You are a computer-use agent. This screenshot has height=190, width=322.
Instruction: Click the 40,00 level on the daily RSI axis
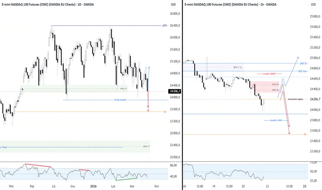[173, 176]
